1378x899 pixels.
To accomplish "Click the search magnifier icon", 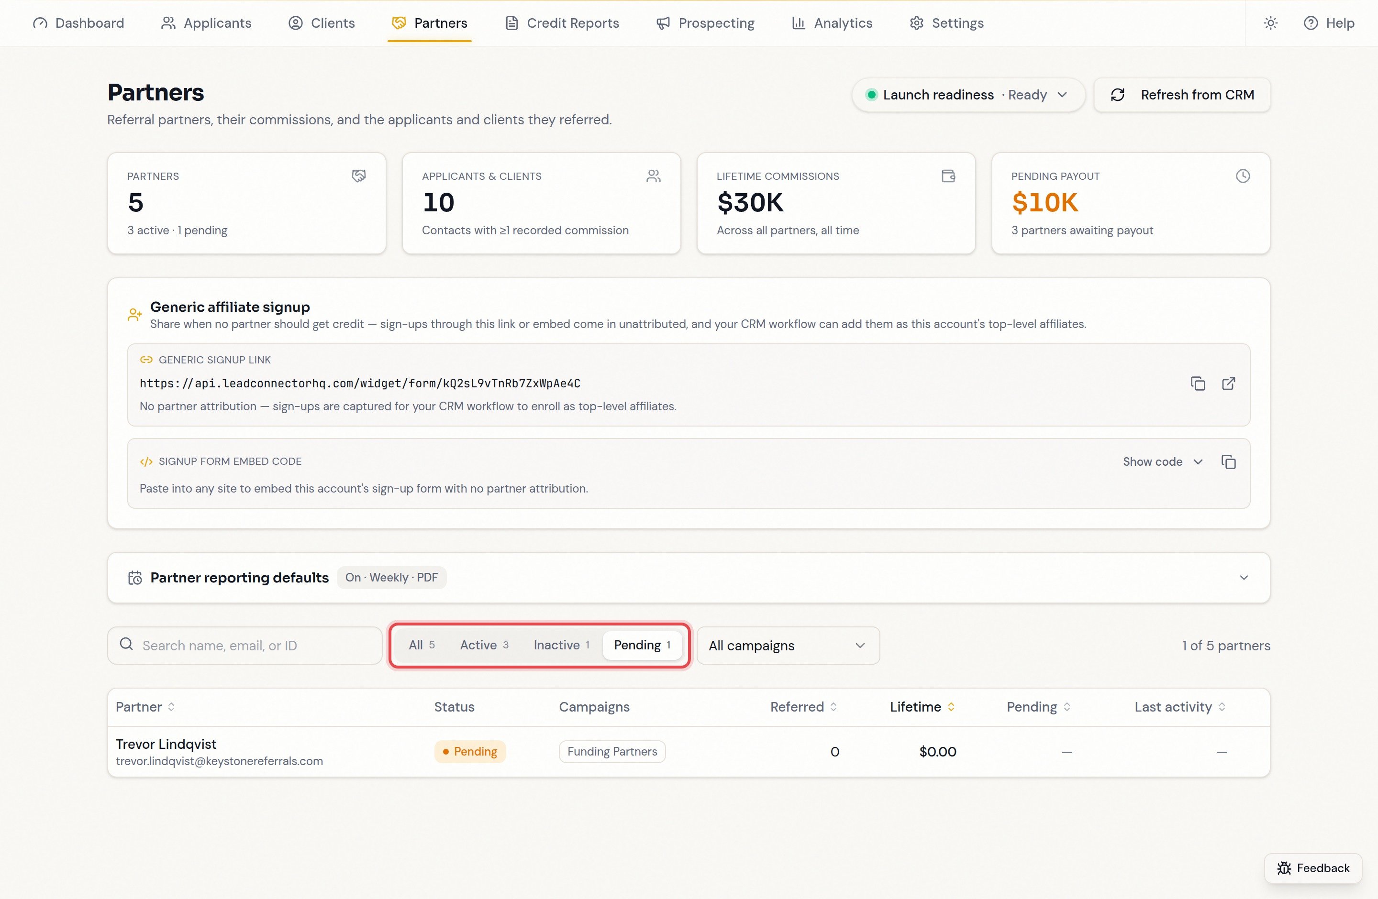I will (126, 644).
